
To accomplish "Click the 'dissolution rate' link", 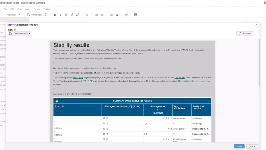I will click(x=109, y=68).
